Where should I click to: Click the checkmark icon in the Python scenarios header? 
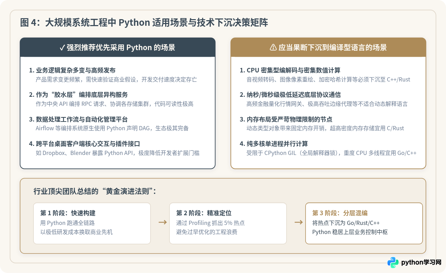(x=62, y=48)
